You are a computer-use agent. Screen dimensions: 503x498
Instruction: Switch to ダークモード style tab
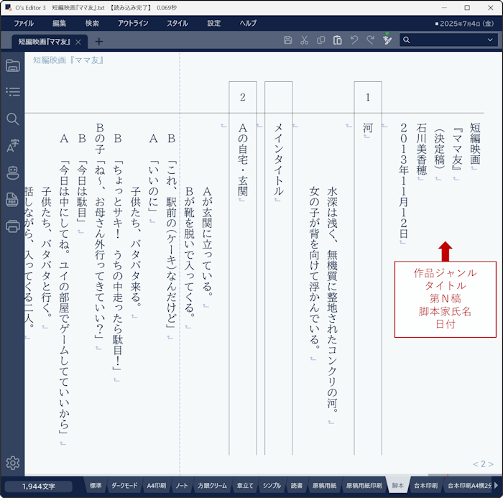pos(124,486)
